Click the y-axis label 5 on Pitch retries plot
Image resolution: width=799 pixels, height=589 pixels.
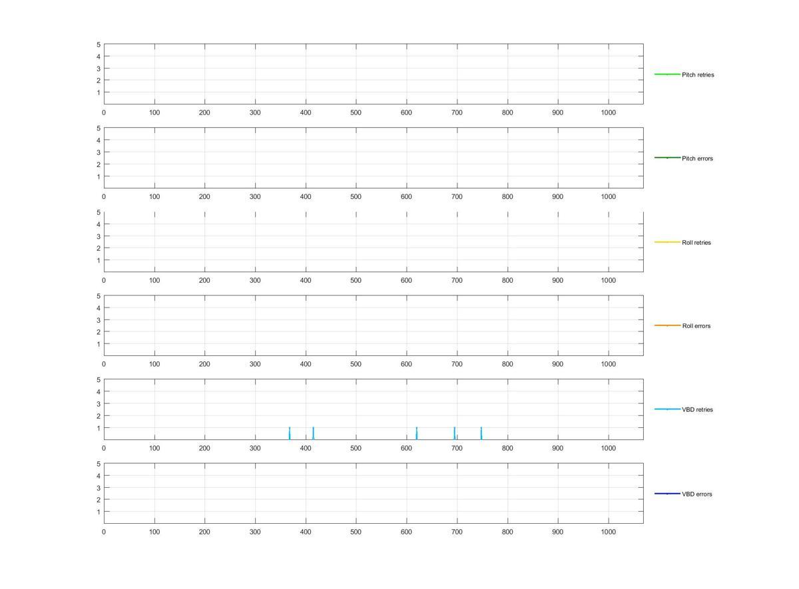pos(99,45)
